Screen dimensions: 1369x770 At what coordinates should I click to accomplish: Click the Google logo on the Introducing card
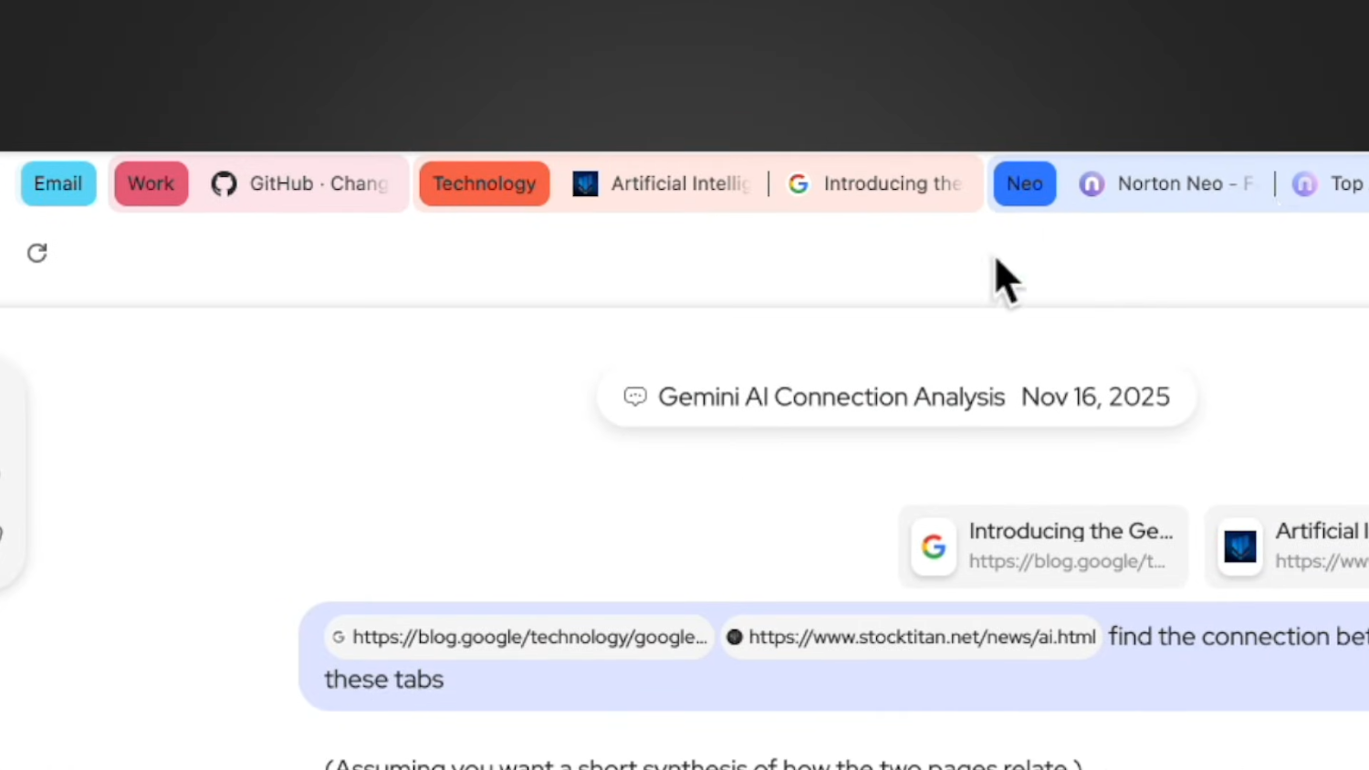tap(933, 546)
